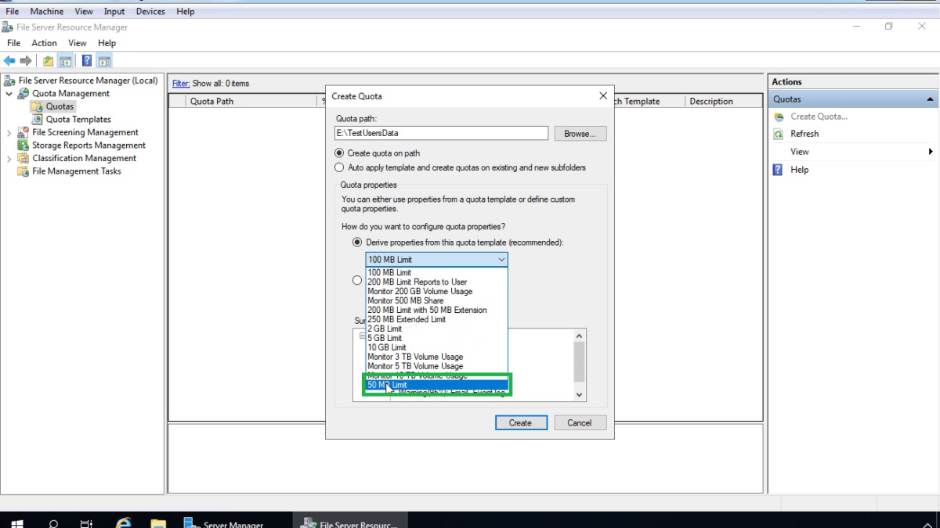
Task: Open the Machine menu of the VM window
Action: pyautogui.click(x=47, y=12)
